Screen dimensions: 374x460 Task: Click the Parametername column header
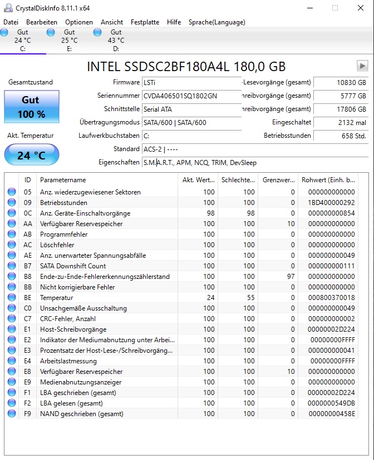[x=107, y=180]
